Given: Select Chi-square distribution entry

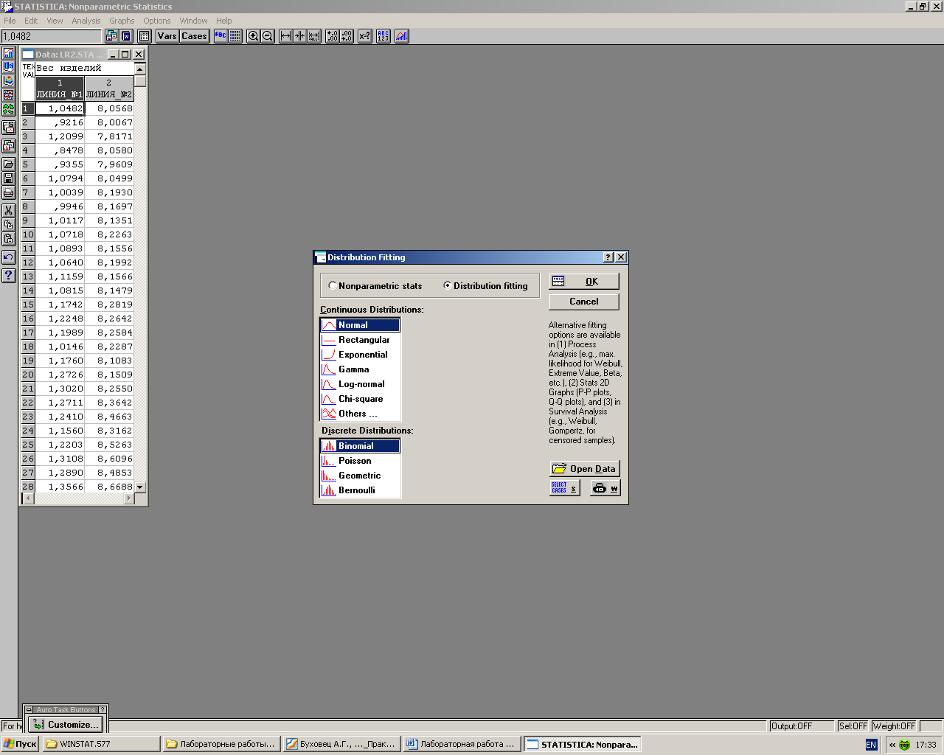Looking at the screenshot, I should (x=360, y=399).
